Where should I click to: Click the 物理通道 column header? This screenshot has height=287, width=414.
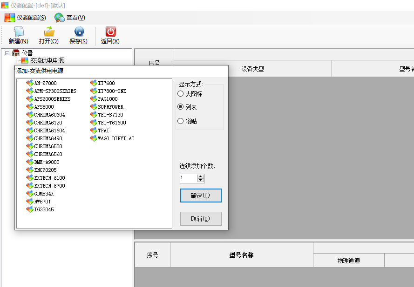348,261
